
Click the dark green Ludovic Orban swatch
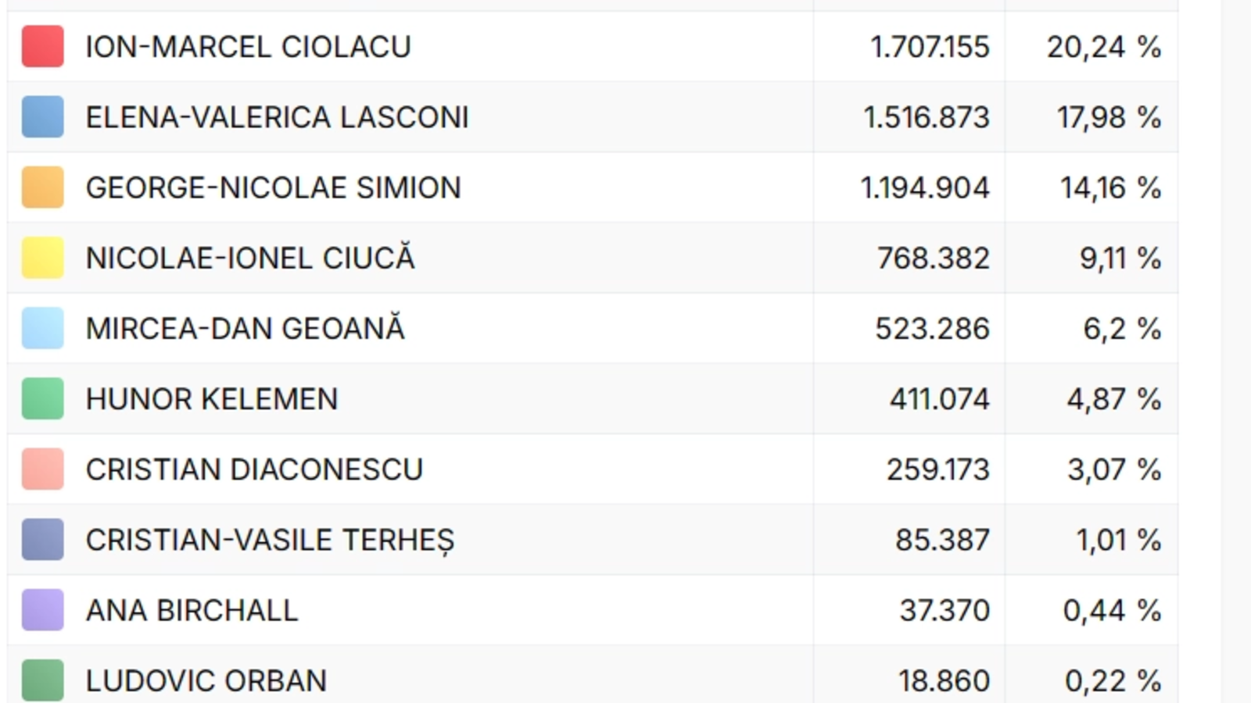tap(43, 680)
